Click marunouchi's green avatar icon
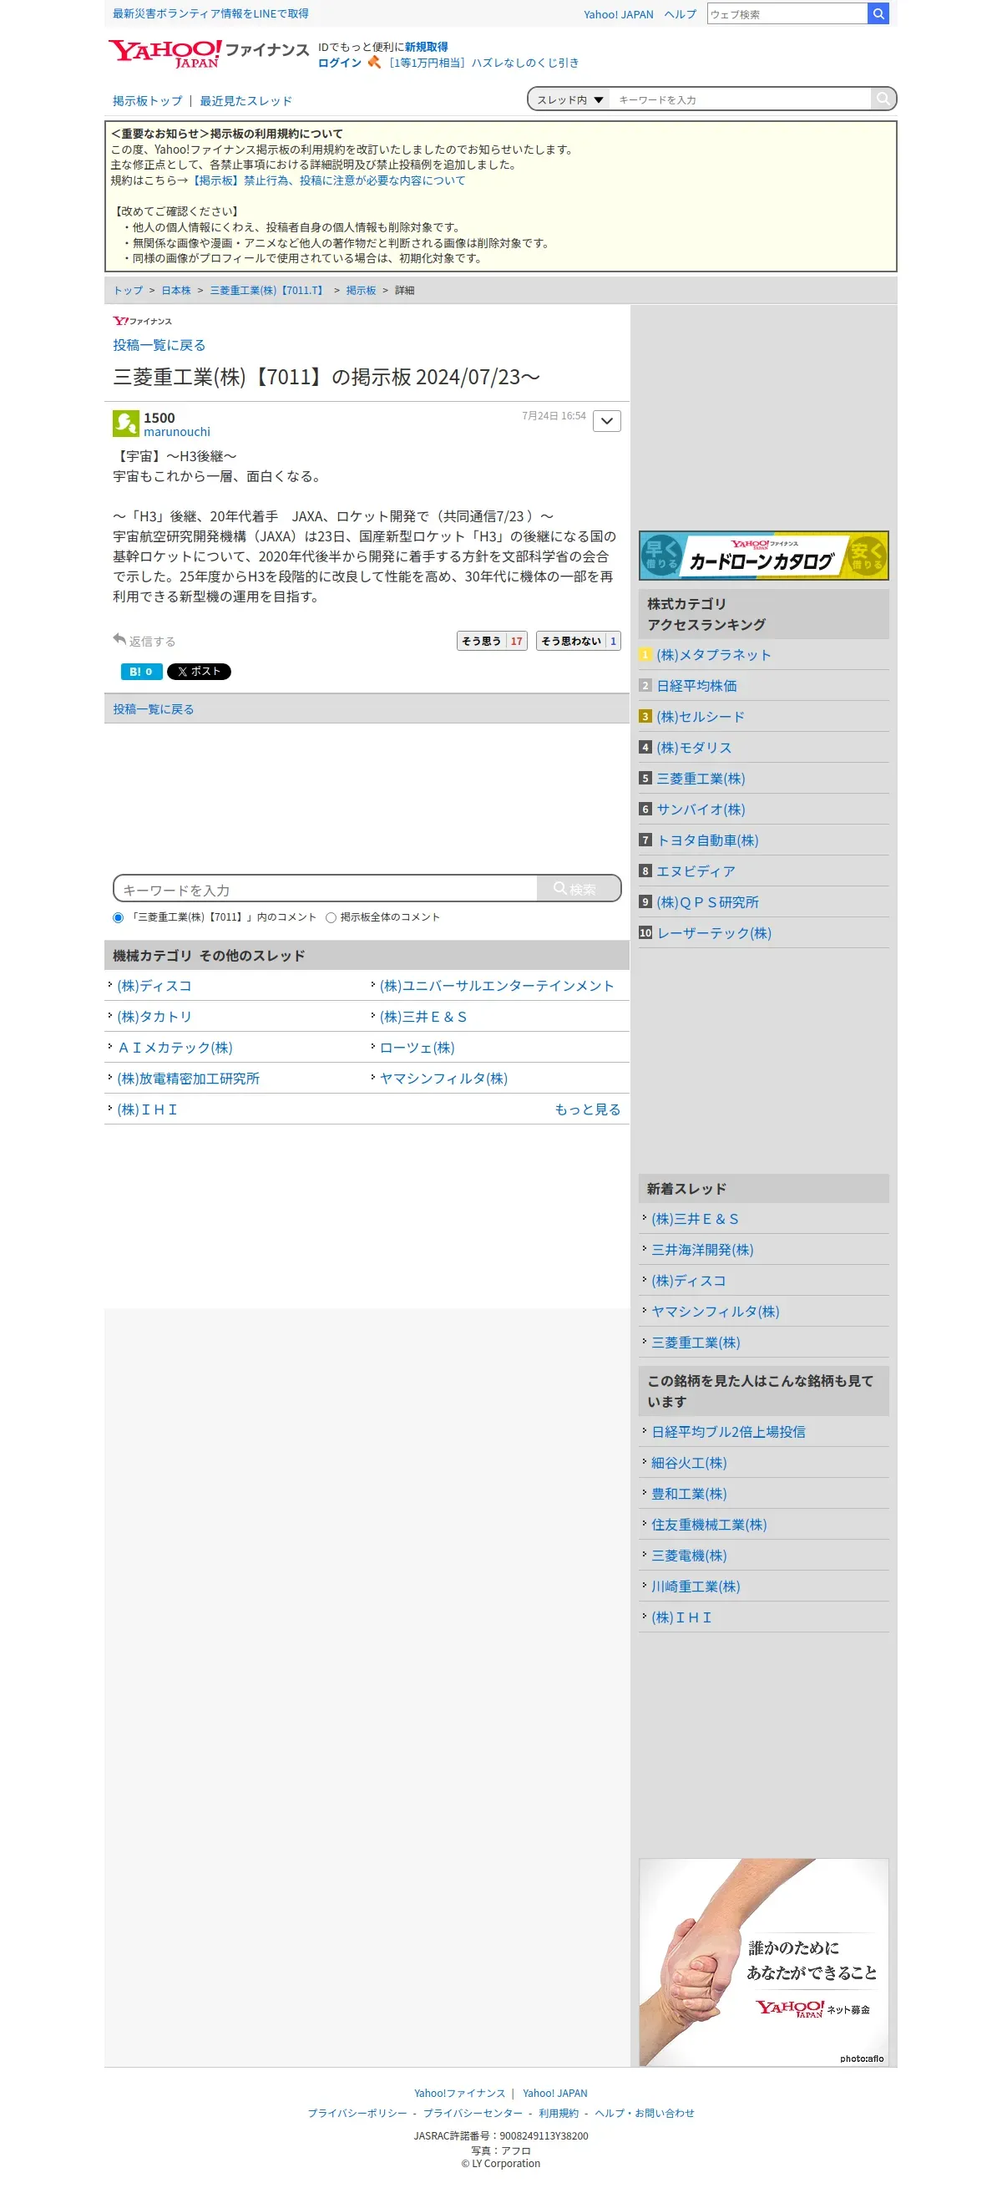Screen dimensions: 1002x2188 pos(126,423)
